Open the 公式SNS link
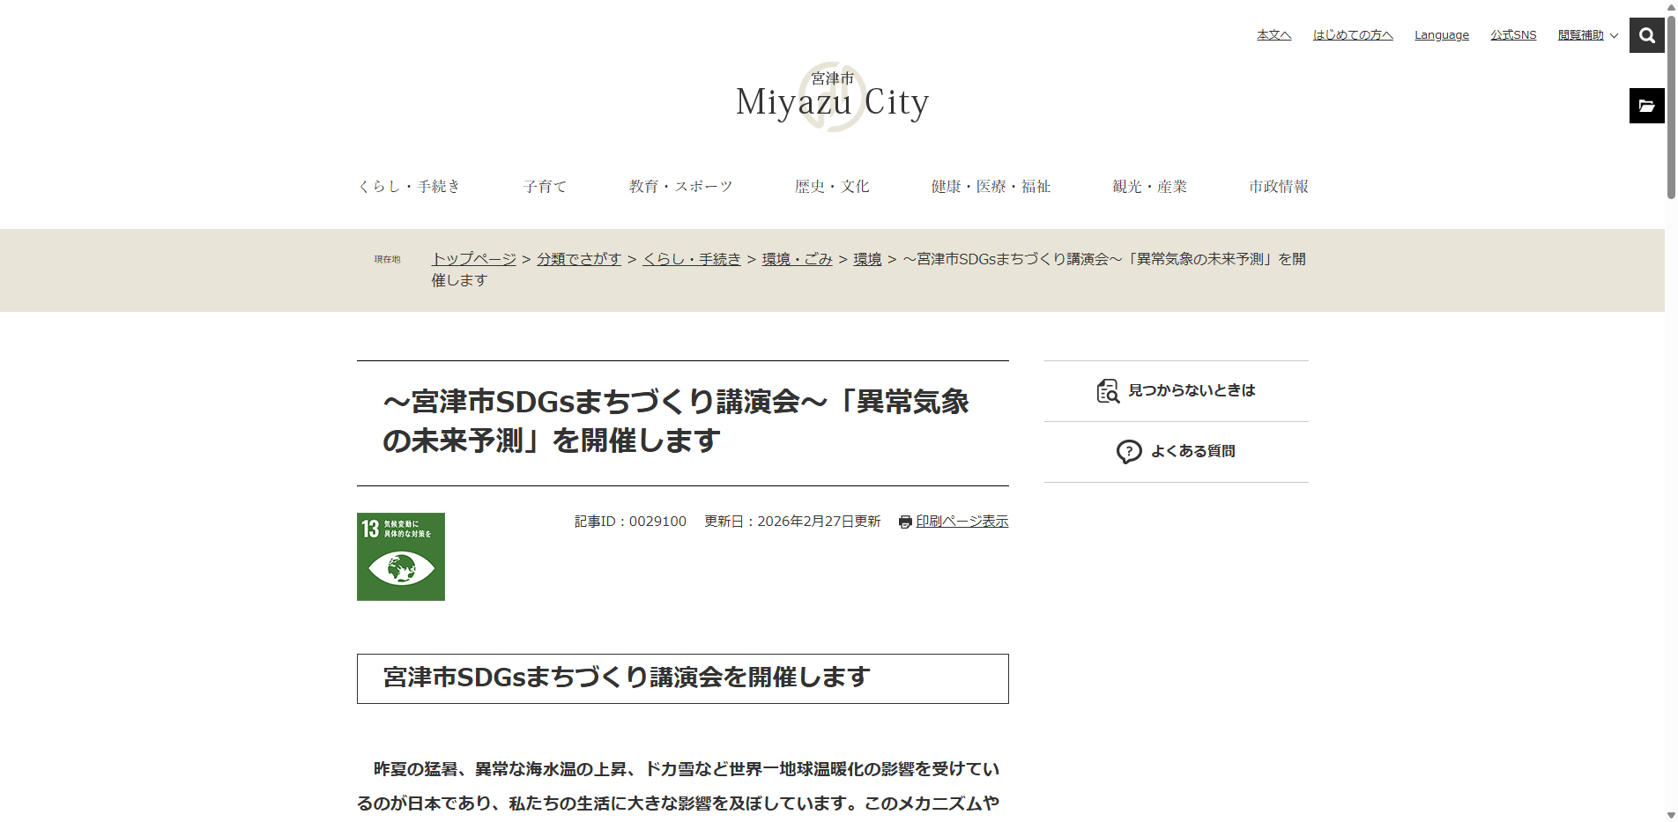The height and width of the screenshot is (822, 1678). point(1513,35)
